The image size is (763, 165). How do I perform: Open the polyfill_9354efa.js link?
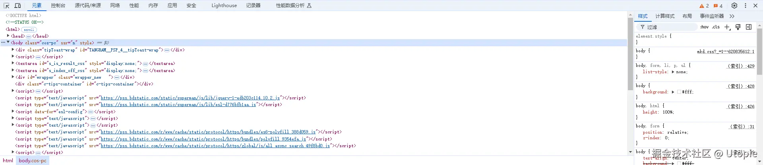203,139
